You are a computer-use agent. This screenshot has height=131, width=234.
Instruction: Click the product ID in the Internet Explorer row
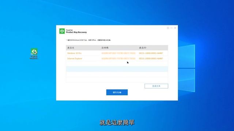pyautogui.click(x=151, y=59)
